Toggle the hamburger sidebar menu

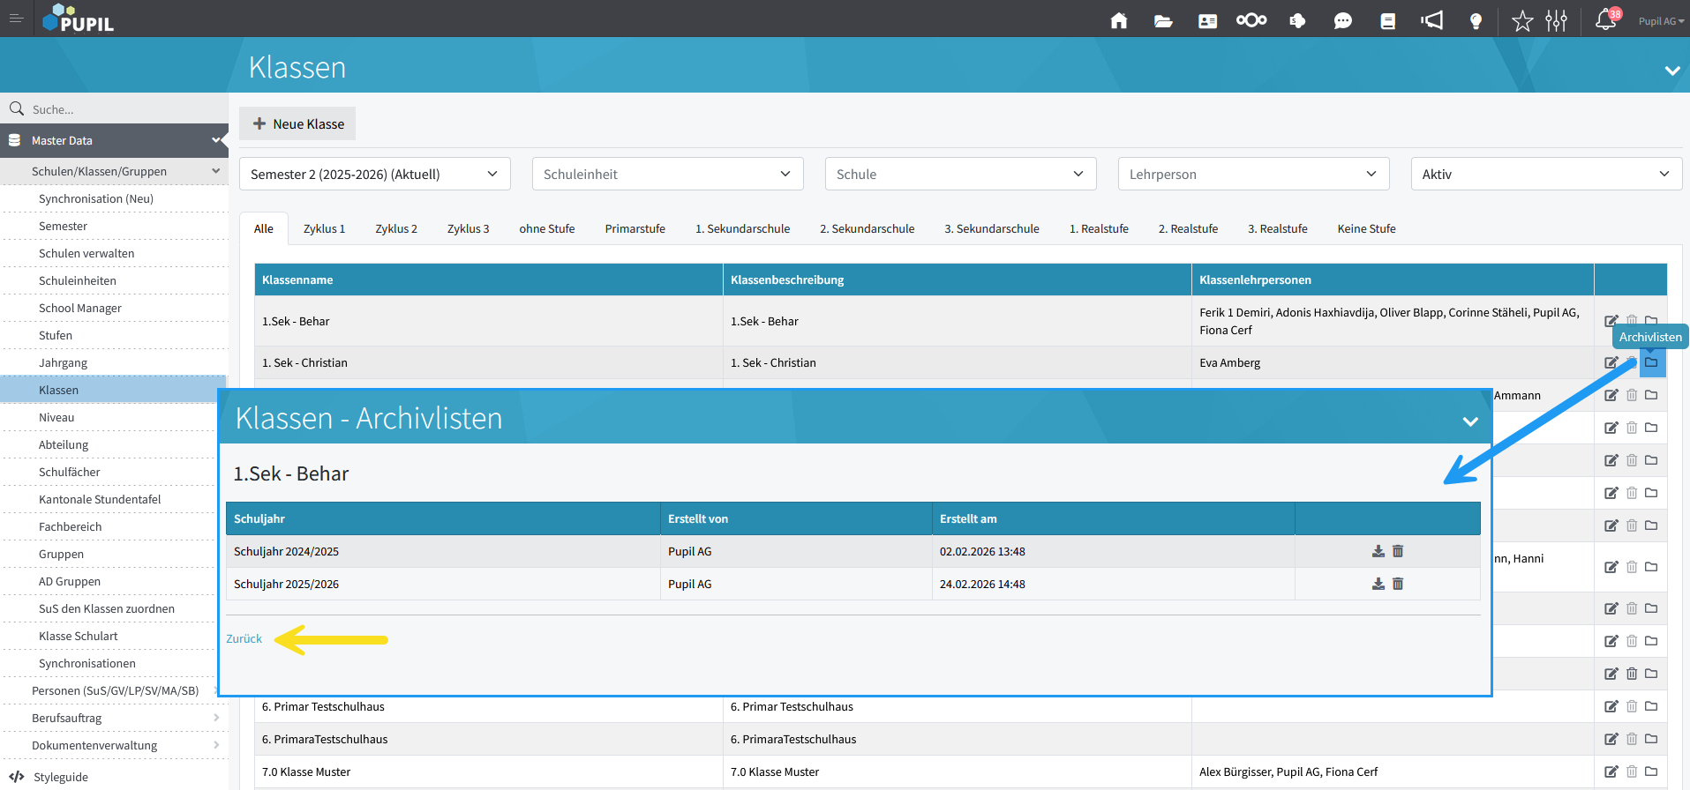(16, 18)
